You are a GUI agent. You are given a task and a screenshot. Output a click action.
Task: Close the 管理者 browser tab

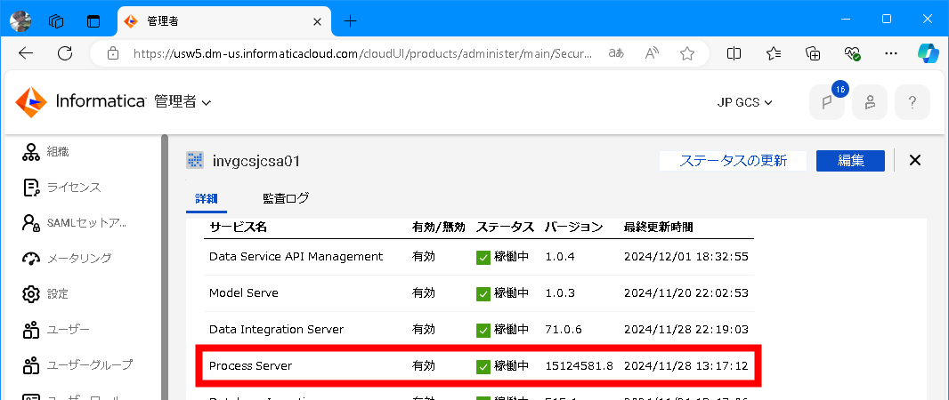[x=317, y=21]
